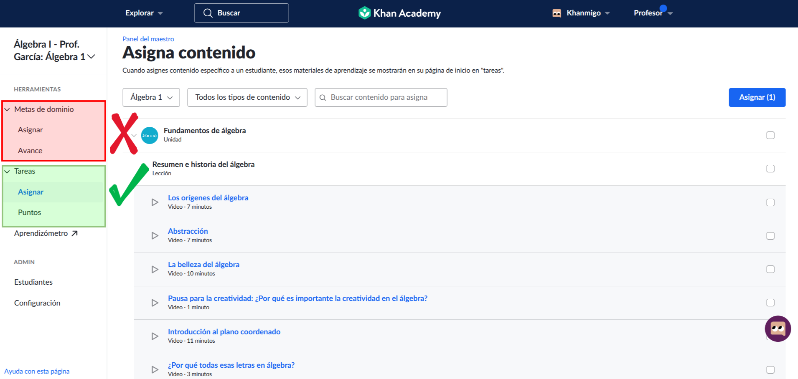Open Pausa para la creatividad video link
Screen dimensions: 798x379
click(297, 298)
